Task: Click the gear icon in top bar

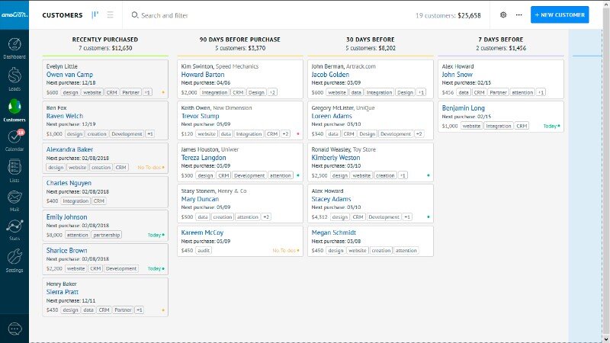Action: coord(503,14)
